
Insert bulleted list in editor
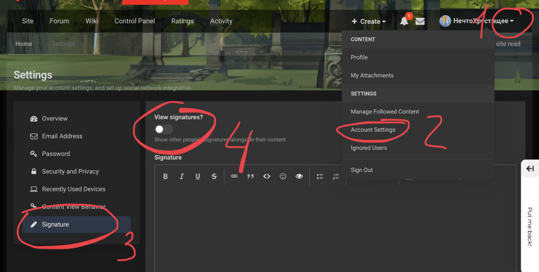[x=320, y=176]
